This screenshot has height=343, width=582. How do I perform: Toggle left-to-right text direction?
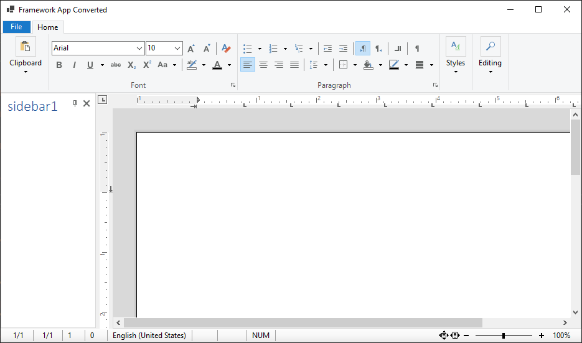[x=363, y=49]
